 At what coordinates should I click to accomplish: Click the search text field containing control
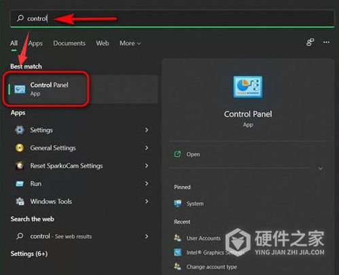(x=172, y=18)
